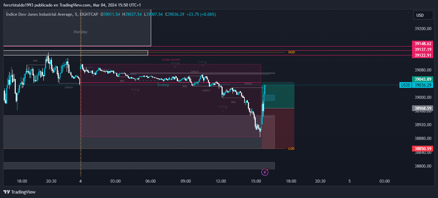Click the red 38850.59 stop label
This screenshot has height=198, width=438.
pyautogui.click(x=422, y=149)
